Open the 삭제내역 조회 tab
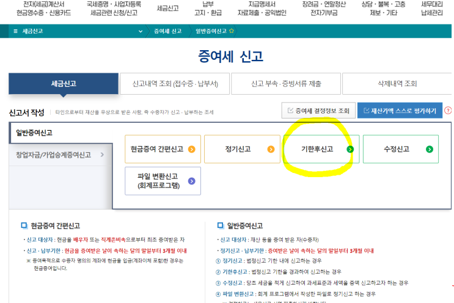454x303 pixels. (x=397, y=84)
